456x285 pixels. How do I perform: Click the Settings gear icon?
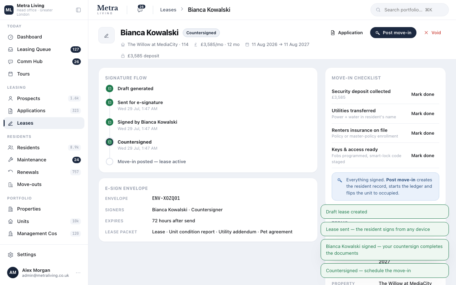pyautogui.click(x=11, y=255)
